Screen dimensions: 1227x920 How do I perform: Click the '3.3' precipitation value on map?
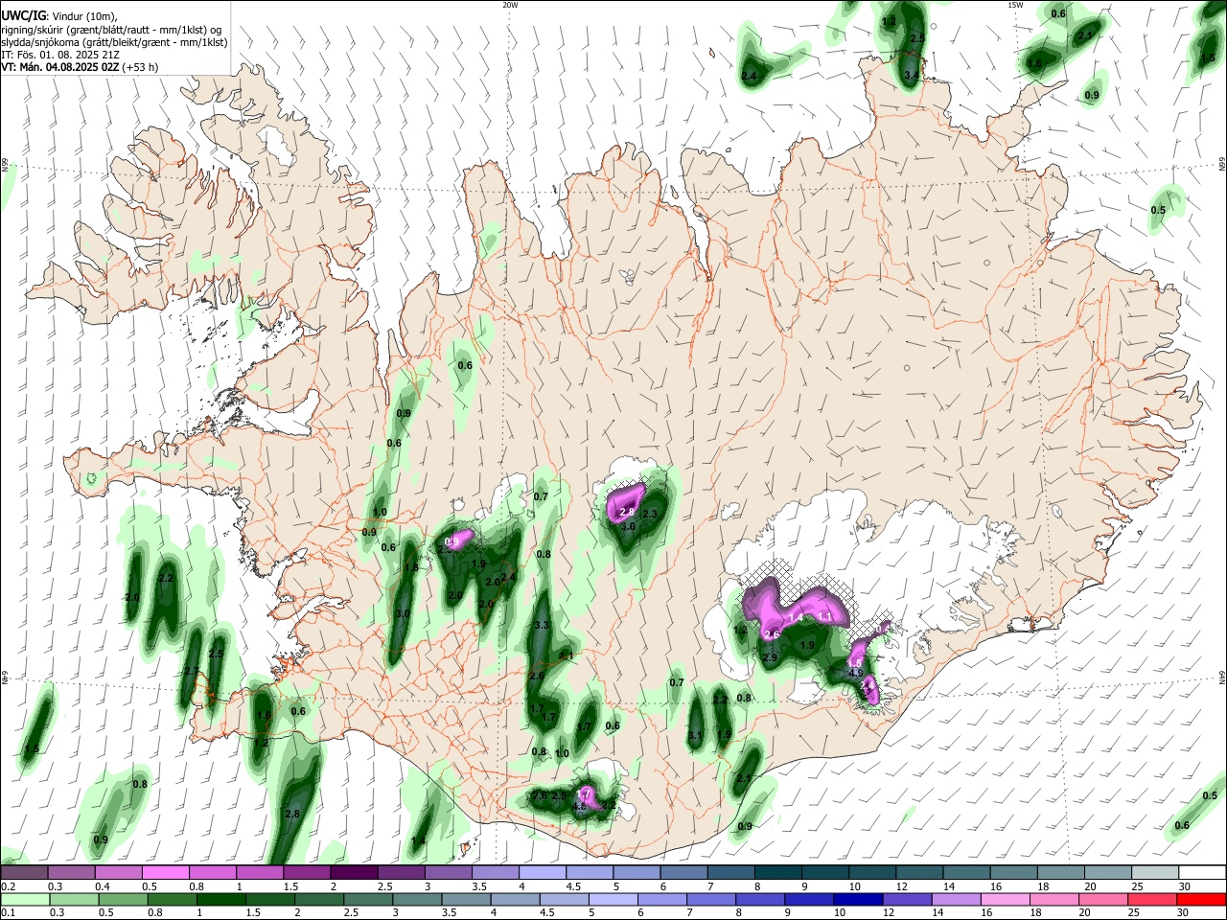point(541,625)
